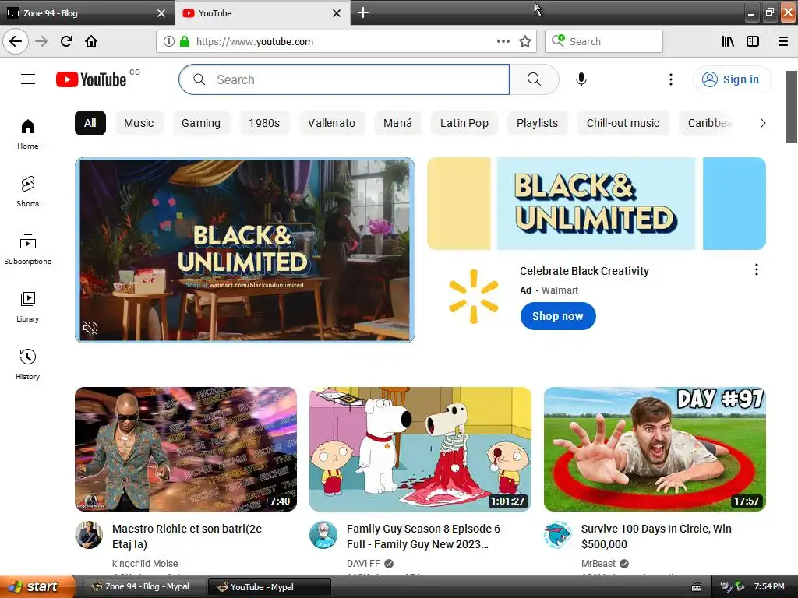Open a new tab with plus button
The height and width of the screenshot is (598, 798).
coord(363,12)
